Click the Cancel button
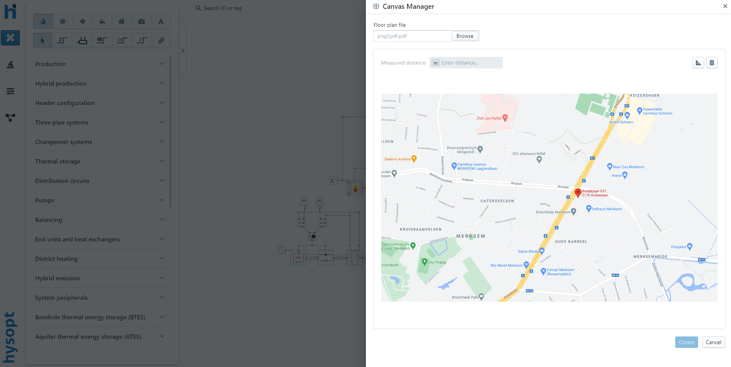 pyautogui.click(x=713, y=342)
